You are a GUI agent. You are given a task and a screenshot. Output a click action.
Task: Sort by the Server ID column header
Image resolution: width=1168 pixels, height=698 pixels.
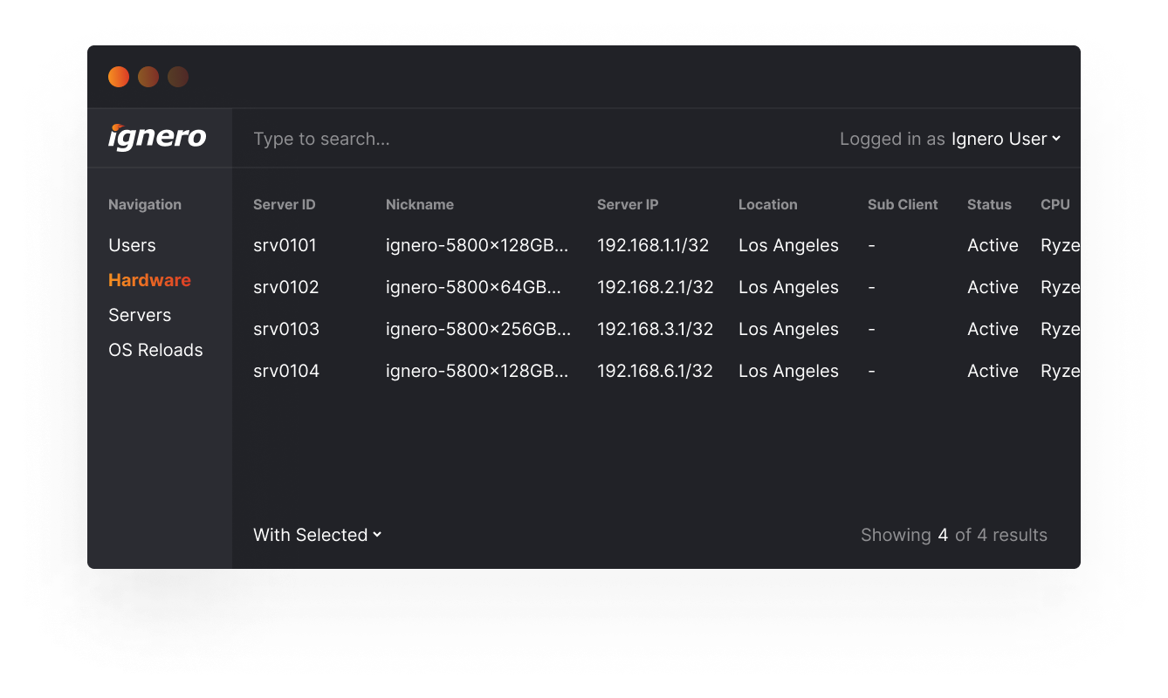pyautogui.click(x=284, y=204)
